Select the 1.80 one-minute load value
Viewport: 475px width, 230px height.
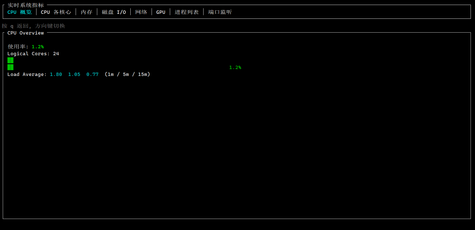point(56,74)
